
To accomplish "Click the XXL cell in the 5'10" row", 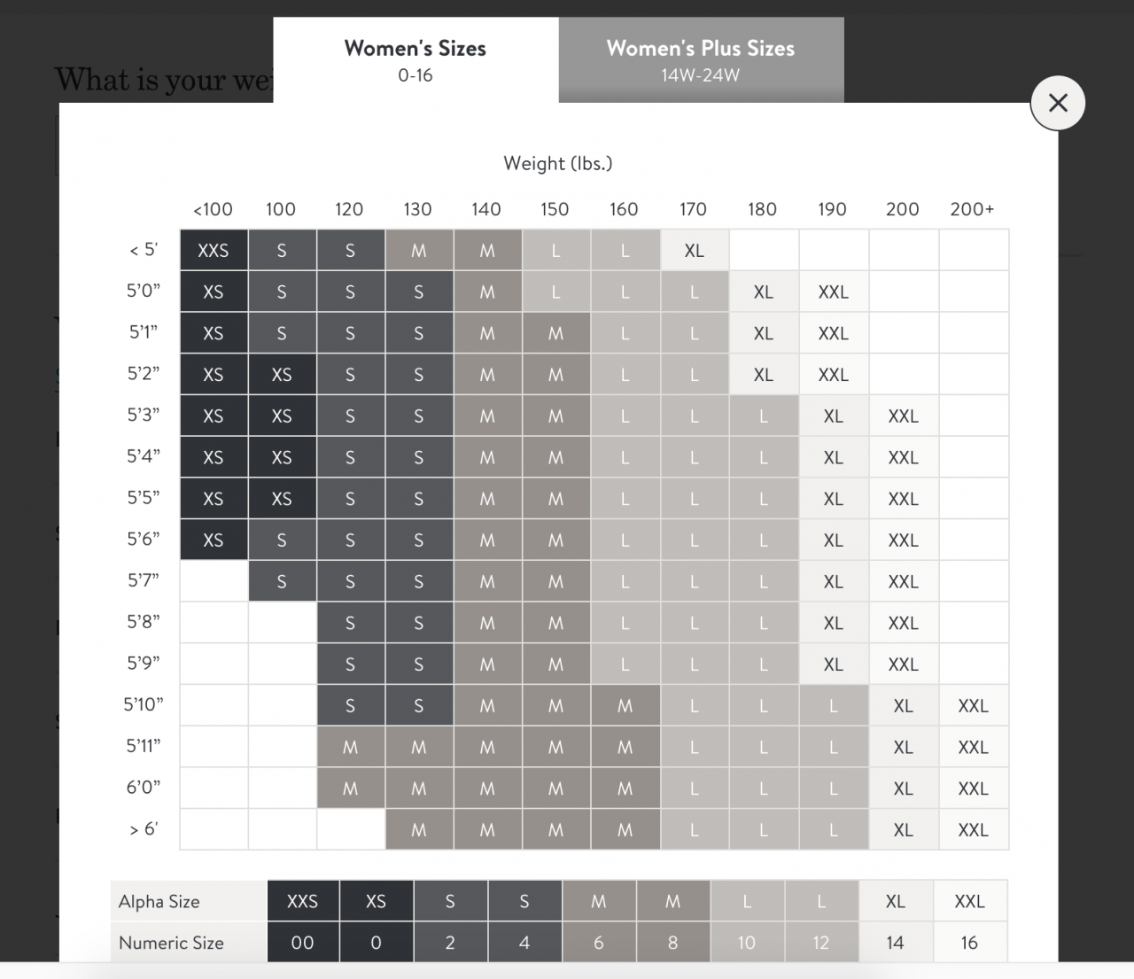I will tap(973, 706).
